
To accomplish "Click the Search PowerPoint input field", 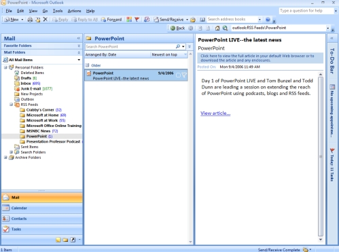I will click(x=130, y=47).
